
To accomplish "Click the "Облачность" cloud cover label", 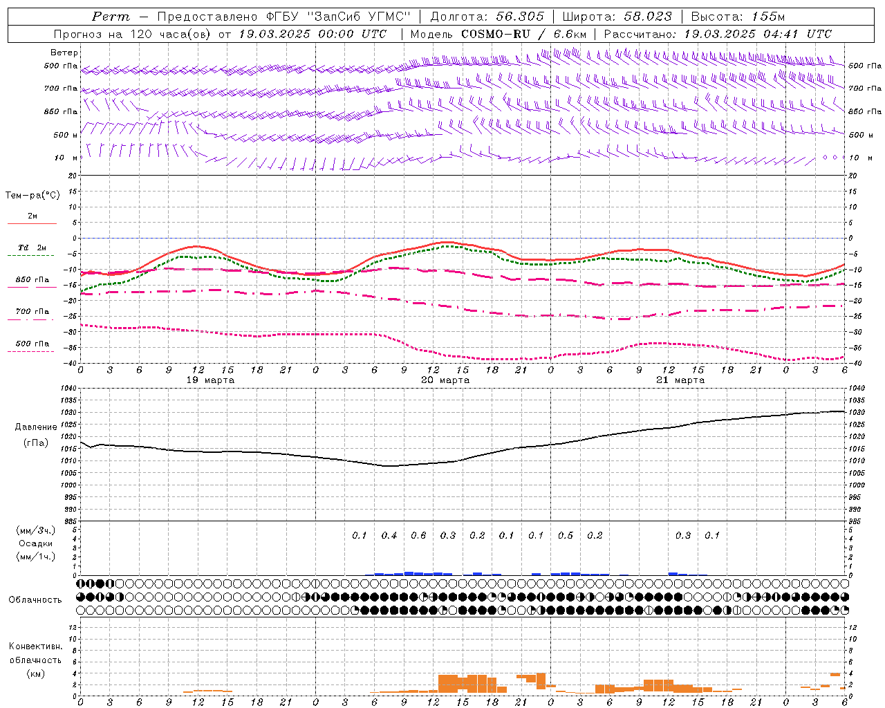I will click(35, 600).
